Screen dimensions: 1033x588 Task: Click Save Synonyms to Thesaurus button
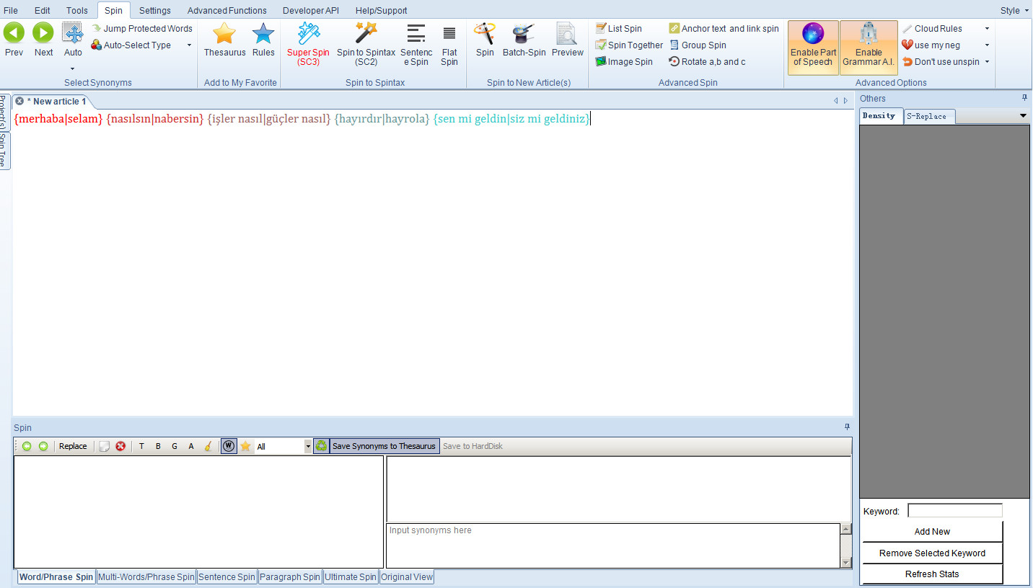click(x=384, y=446)
